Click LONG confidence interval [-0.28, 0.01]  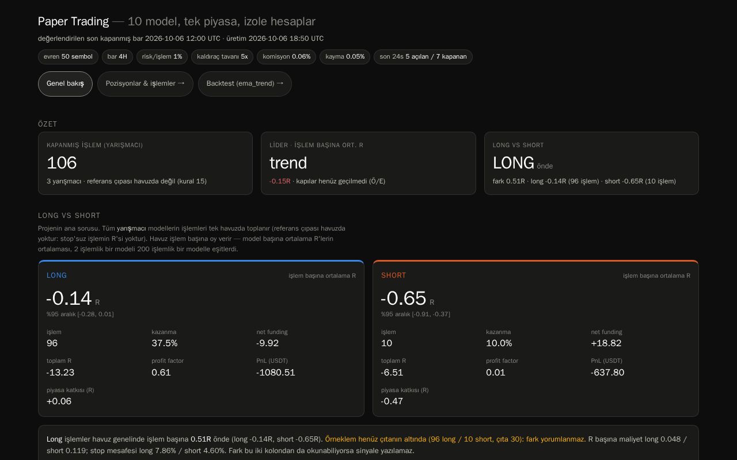[80, 314]
